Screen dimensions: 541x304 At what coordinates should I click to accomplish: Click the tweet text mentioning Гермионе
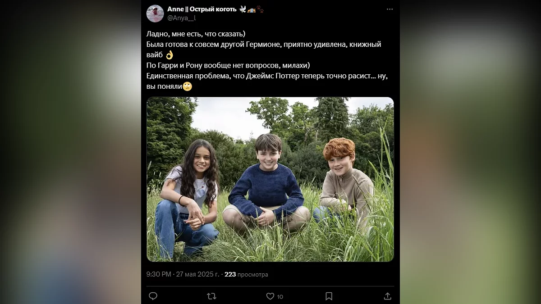point(264,45)
